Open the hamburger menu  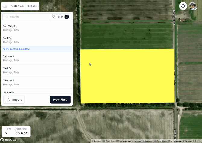click(x=5, y=6)
